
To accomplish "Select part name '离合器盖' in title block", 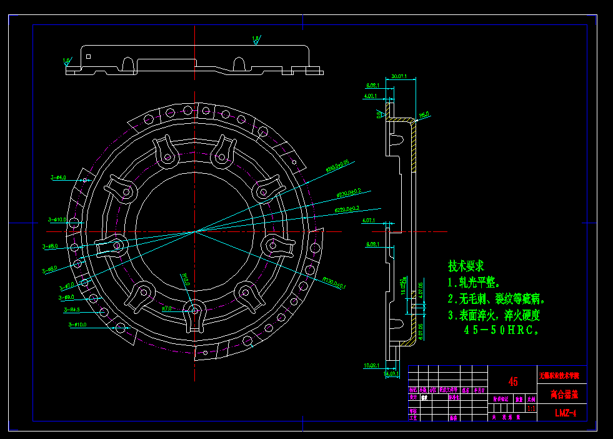I will coord(564,394).
